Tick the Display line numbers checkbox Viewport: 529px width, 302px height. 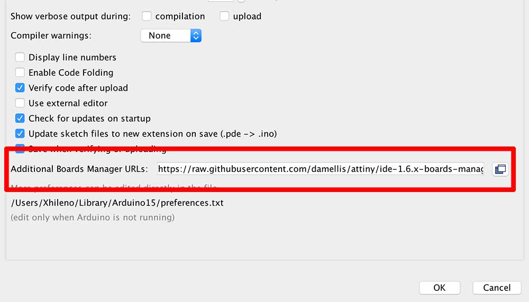20,57
